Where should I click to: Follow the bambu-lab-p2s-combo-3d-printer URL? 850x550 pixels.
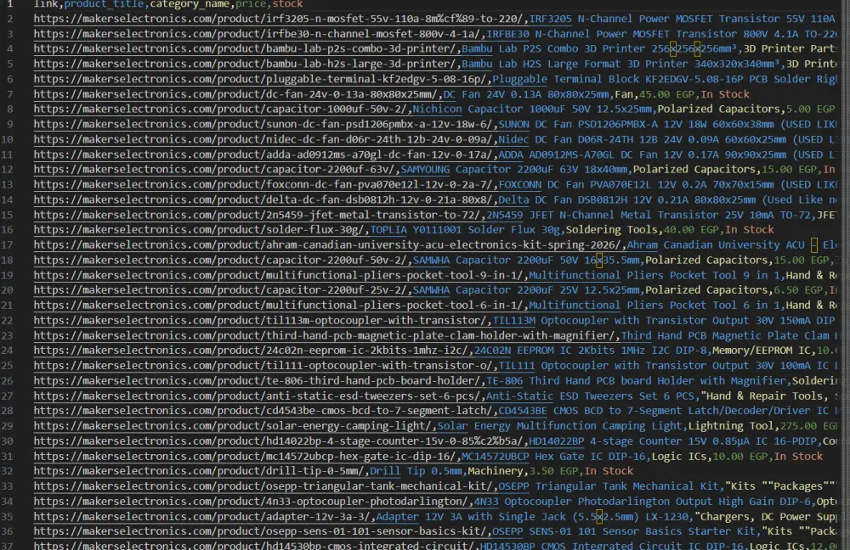[x=246, y=48]
